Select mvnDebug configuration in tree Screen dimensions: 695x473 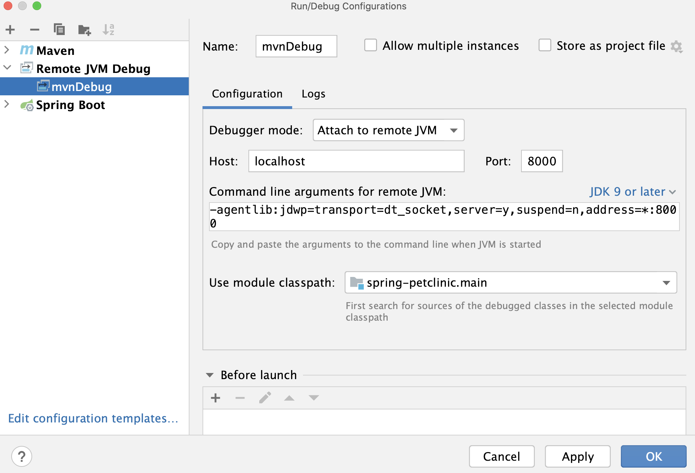(x=81, y=87)
